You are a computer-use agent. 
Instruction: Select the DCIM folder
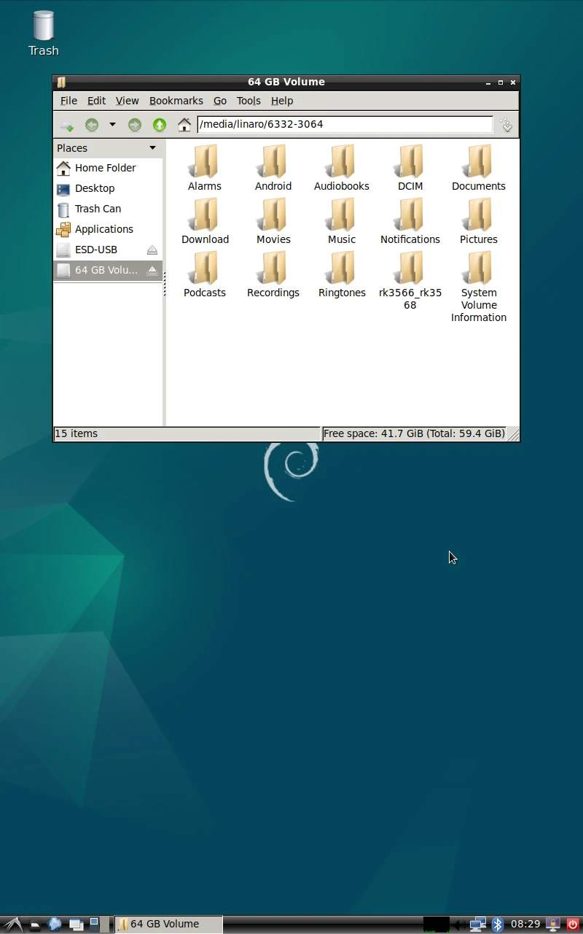(410, 168)
